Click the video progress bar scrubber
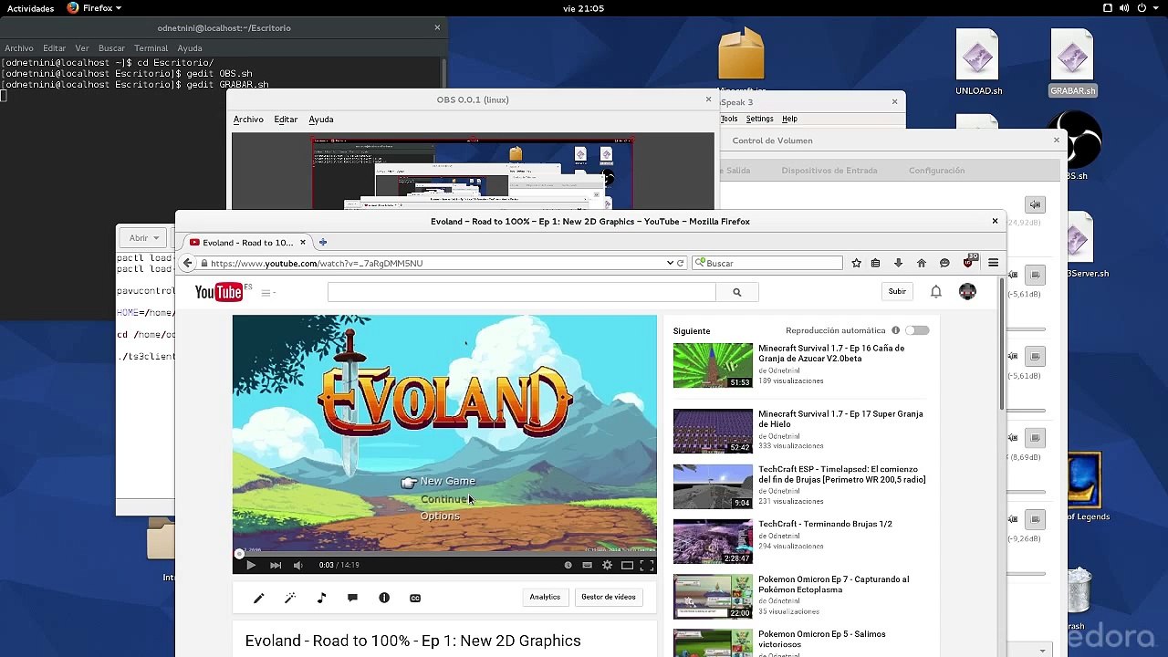Screen dimensions: 1168x657 tap(239, 553)
